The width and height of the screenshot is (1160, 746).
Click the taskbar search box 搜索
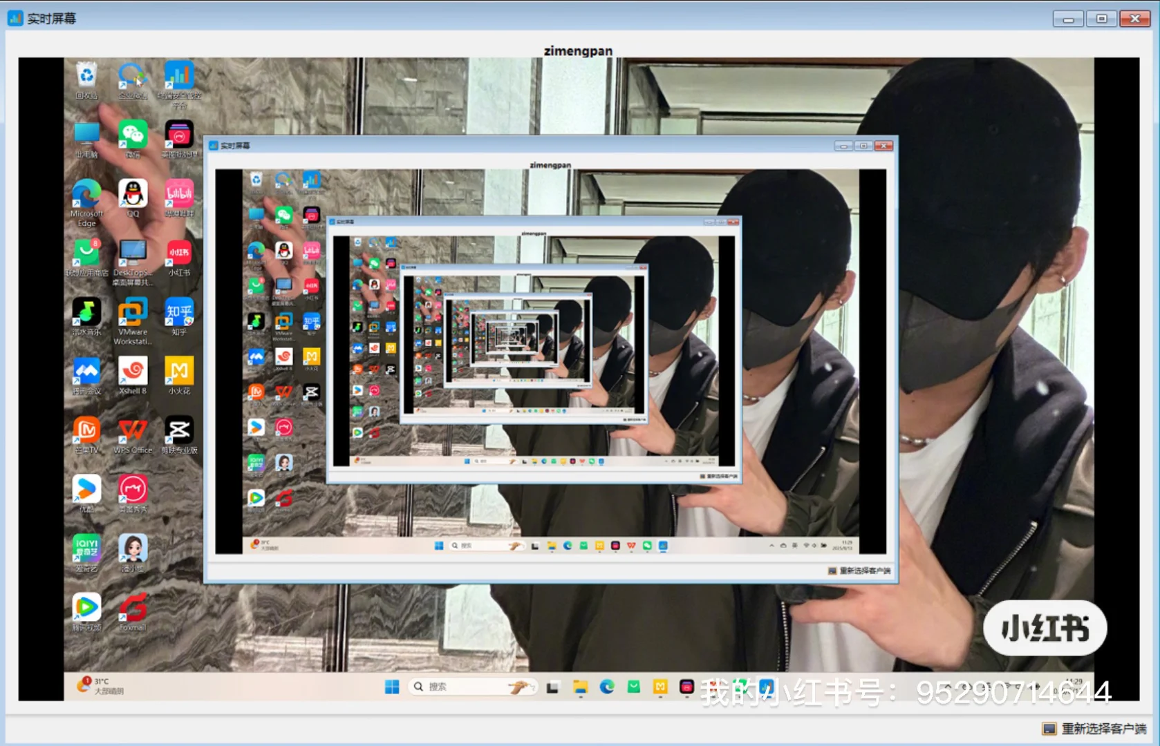click(473, 687)
